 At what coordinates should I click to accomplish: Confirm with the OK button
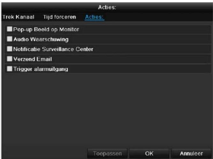click(149, 154)
